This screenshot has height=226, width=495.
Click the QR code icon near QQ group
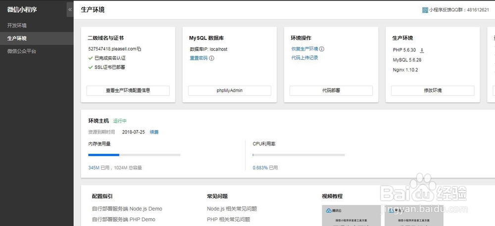pyautogui.click(x=425, y=10)
